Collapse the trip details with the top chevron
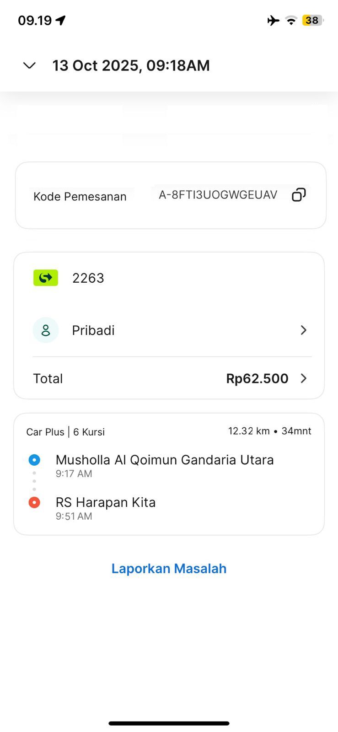Image resolution: width=338 pixels, height=732 pixels. 29,65
